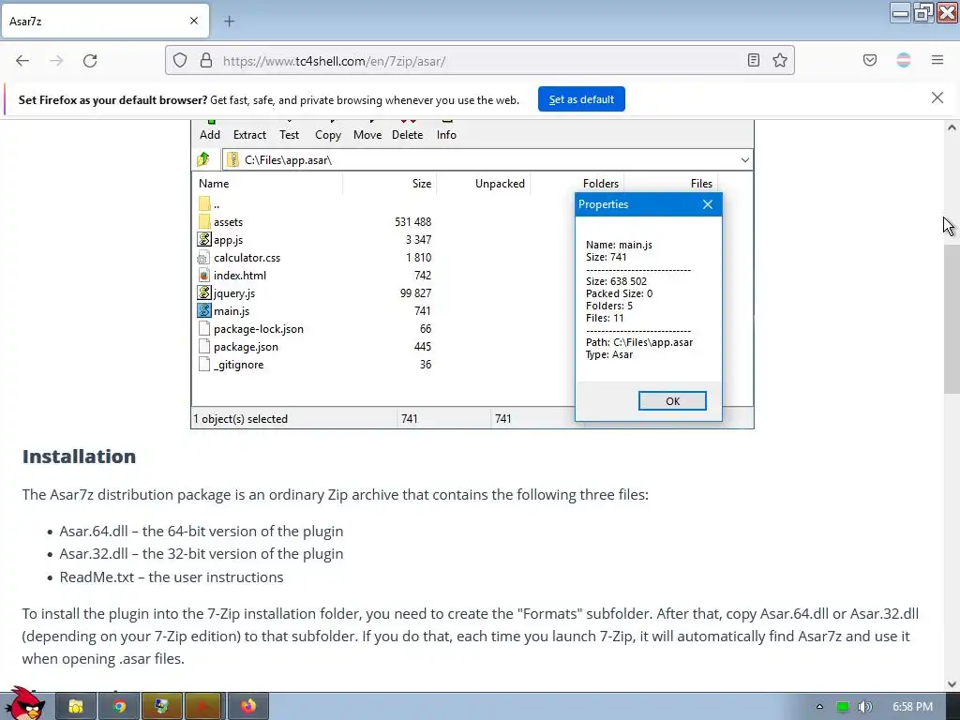Click OK in the Properties dialog
Screen dimensions: 960x720
672,401
